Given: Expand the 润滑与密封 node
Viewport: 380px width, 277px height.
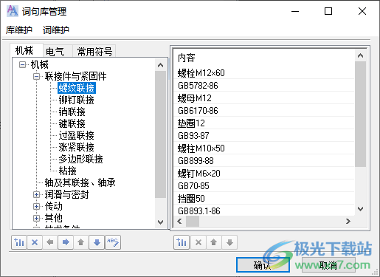Looking at the screenshot, I should (36, 195).
